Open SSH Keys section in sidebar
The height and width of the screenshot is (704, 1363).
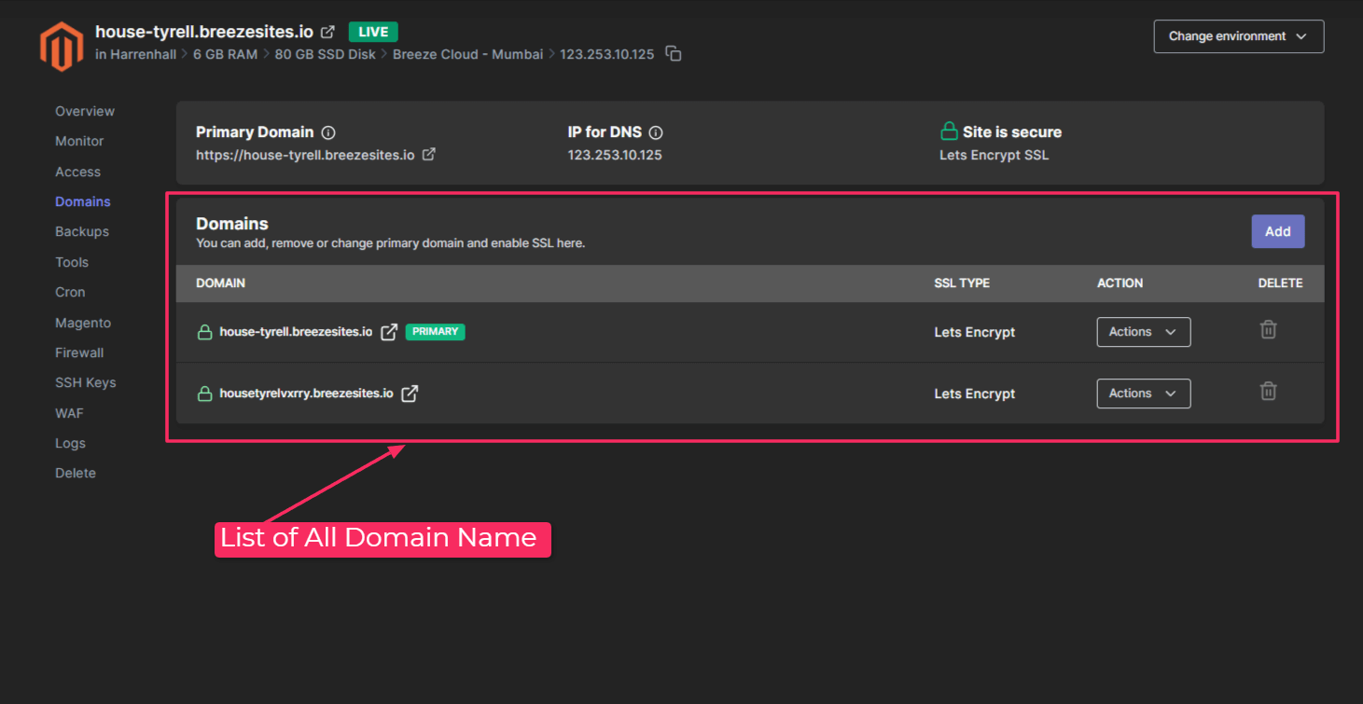click(x=86, y=382)
